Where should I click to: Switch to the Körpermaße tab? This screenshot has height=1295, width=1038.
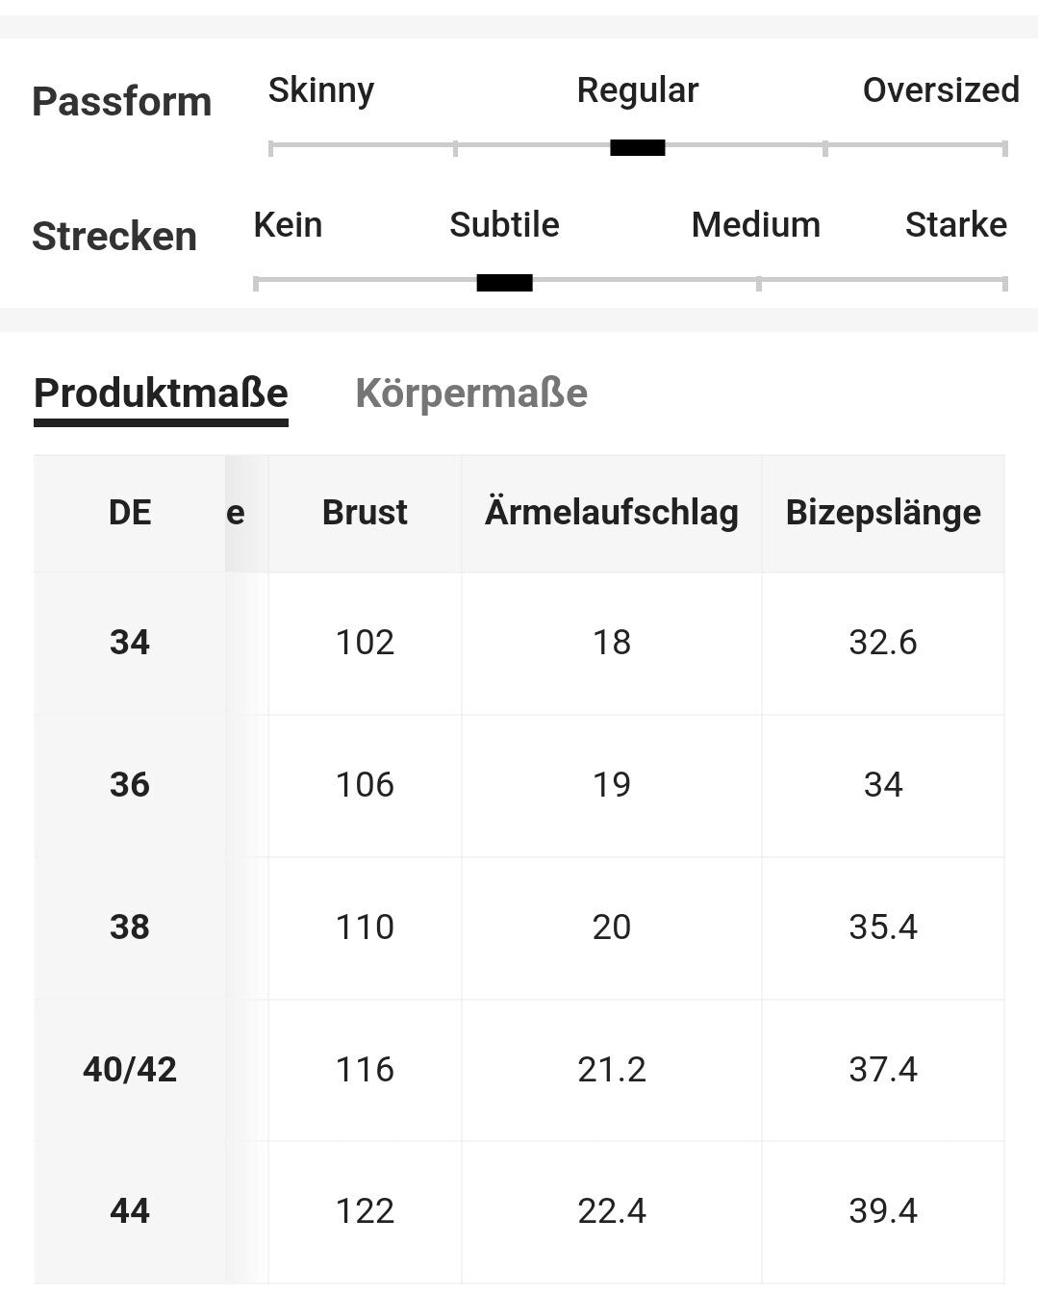pos(471,393)
